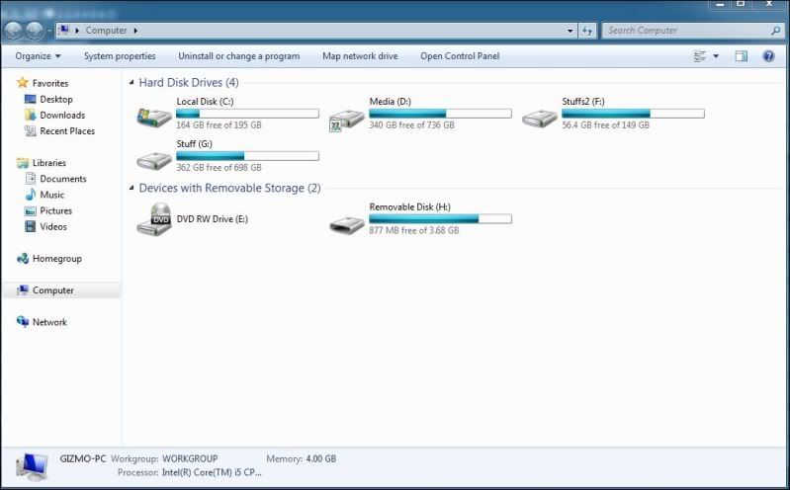Click the blue Help question mark icon
This screenshot has width=790, height=490.
pos(768,56)
